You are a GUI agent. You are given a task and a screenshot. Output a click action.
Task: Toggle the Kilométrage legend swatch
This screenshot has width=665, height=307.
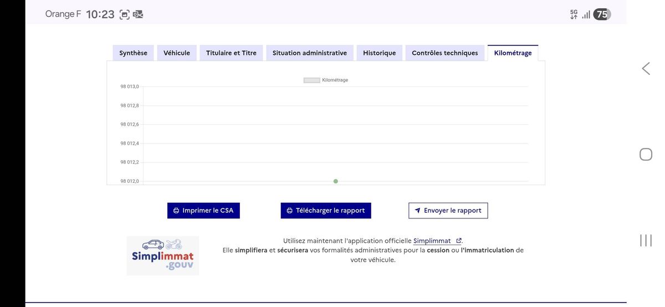coord(311,80)
